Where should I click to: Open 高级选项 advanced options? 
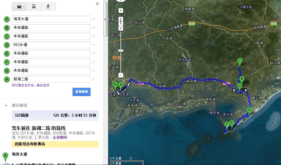(43, 85)
